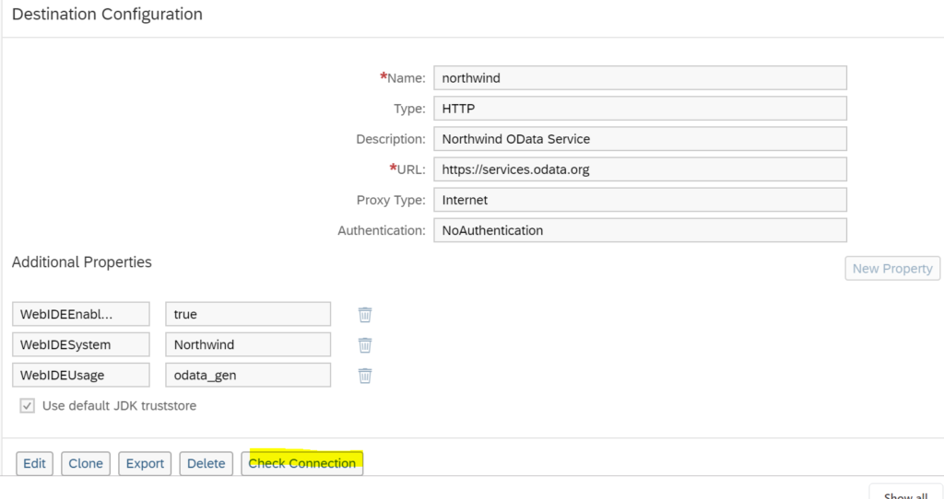Click the Description: label
The width and height of the screenshot is (944, 499).
(x=391, y=139)
